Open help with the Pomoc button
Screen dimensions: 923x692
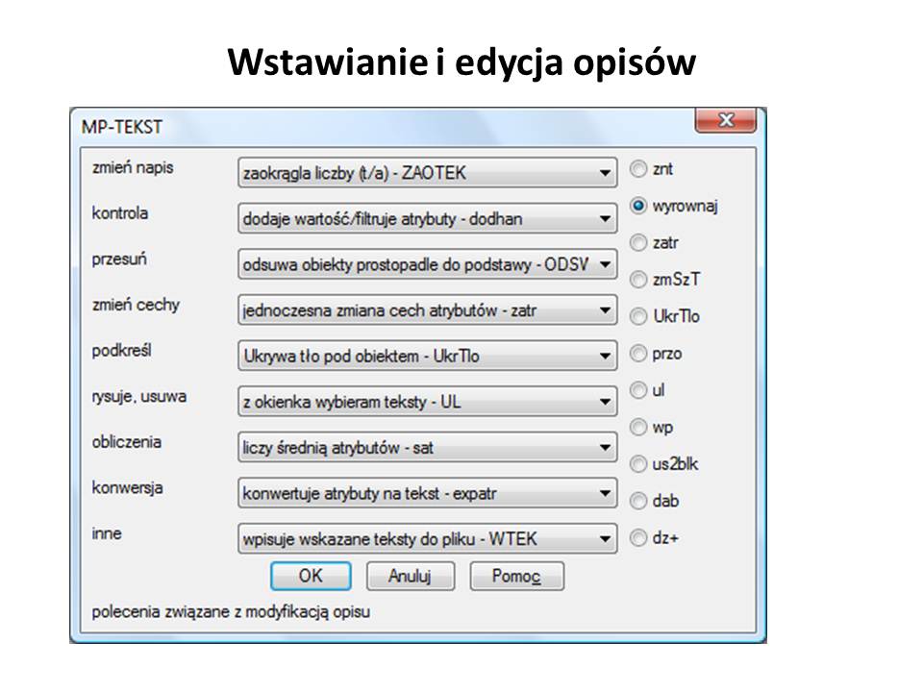pos(517,576)
